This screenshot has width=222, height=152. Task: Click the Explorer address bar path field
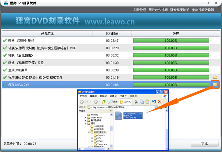[x=121, y=107]
